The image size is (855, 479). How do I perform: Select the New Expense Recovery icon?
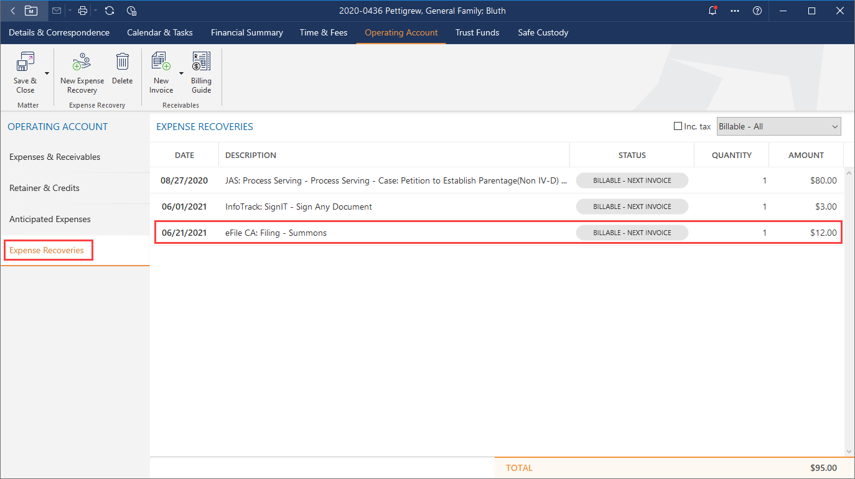coord(82,61)
